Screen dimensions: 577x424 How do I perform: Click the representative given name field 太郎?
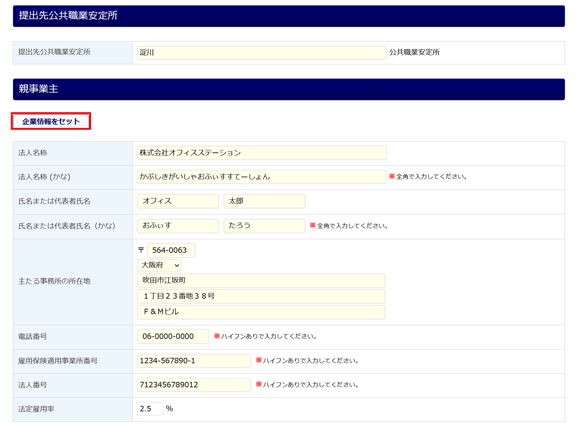tap(264, 201)
